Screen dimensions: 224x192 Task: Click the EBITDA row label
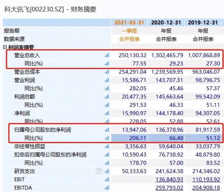[x=23, y=188]
